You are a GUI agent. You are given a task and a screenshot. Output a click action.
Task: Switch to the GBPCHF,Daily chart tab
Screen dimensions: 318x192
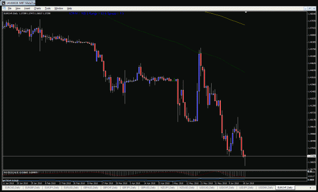110,187
